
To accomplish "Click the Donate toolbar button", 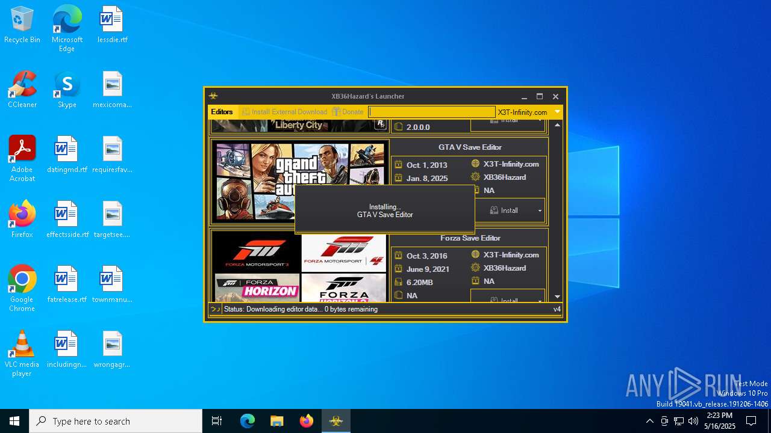I will [x=348, y=112].
